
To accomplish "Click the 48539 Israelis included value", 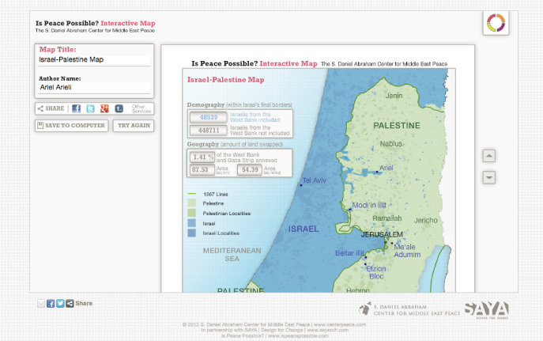I will [209, 117].
